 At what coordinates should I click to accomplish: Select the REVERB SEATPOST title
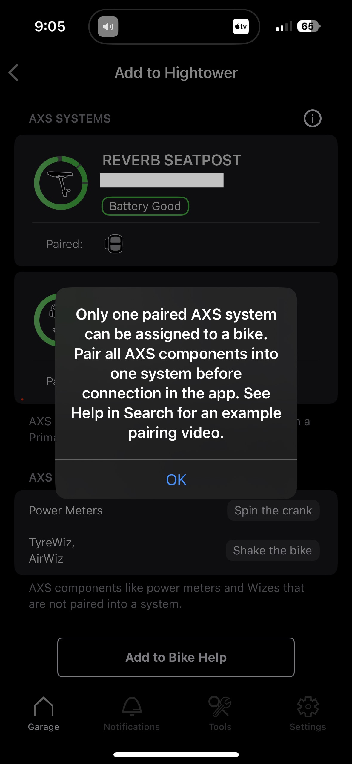[172, 160]
